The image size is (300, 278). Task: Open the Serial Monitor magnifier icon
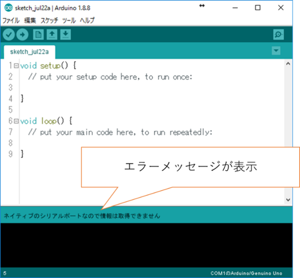pos(278,35)
